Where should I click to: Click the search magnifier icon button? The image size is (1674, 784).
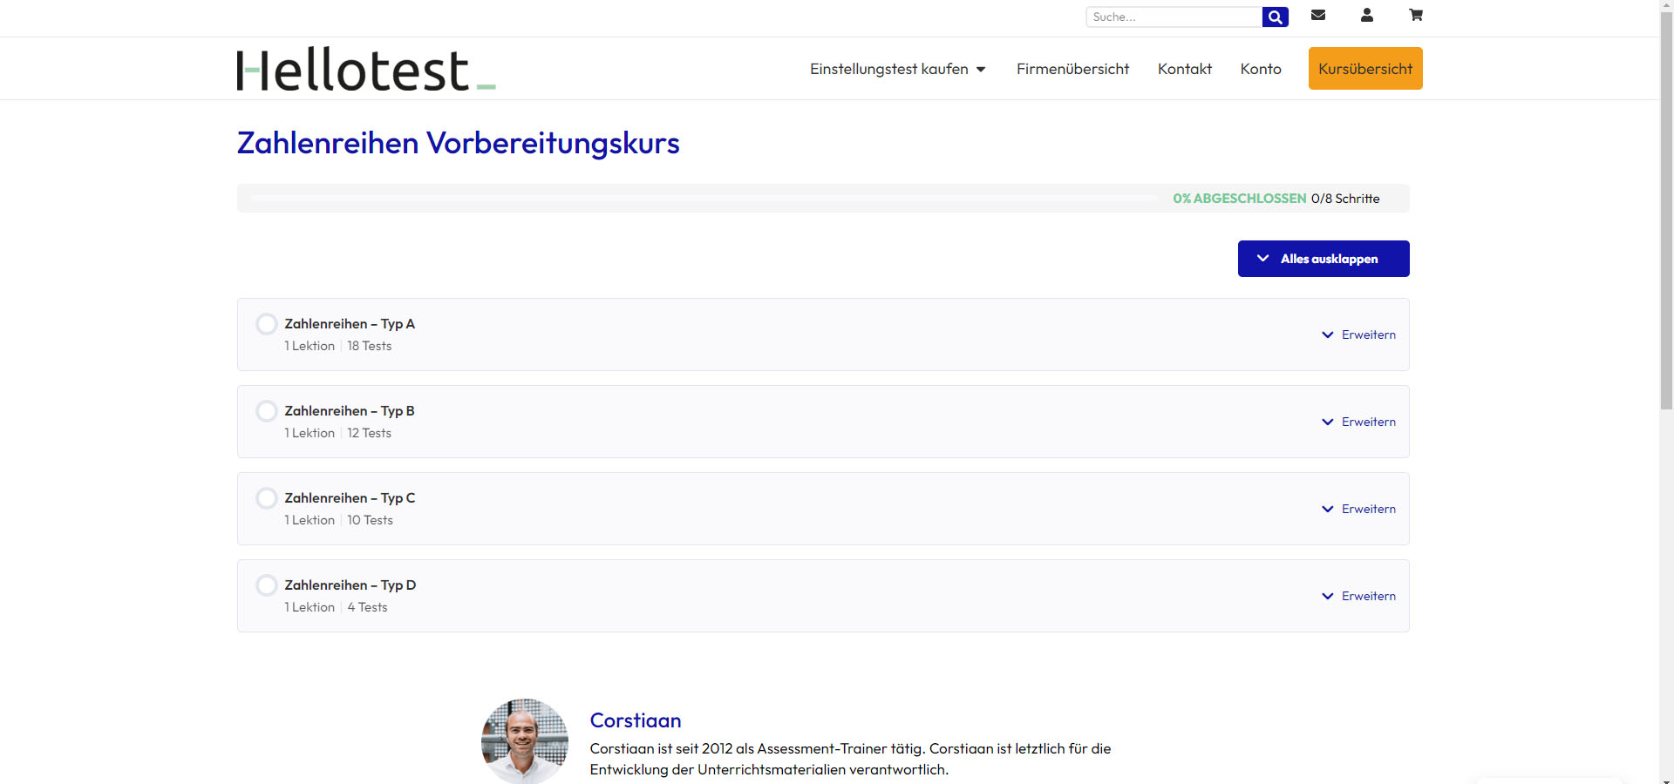[1275, 17]
